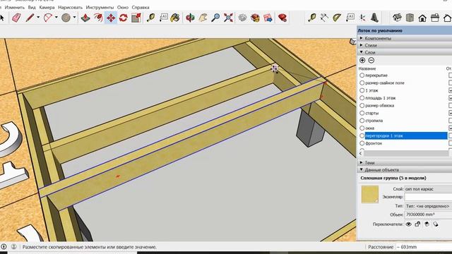The image size is (452, 254).
Task: Click the Remove Layer minus button
Action: [x=371, y=60]
